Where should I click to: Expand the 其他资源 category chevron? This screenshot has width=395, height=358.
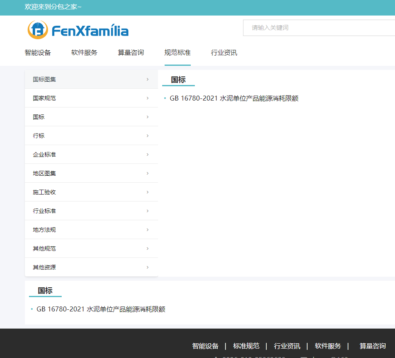147,267
